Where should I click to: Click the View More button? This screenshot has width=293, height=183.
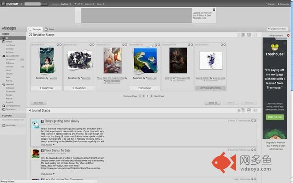click(38, 103)
